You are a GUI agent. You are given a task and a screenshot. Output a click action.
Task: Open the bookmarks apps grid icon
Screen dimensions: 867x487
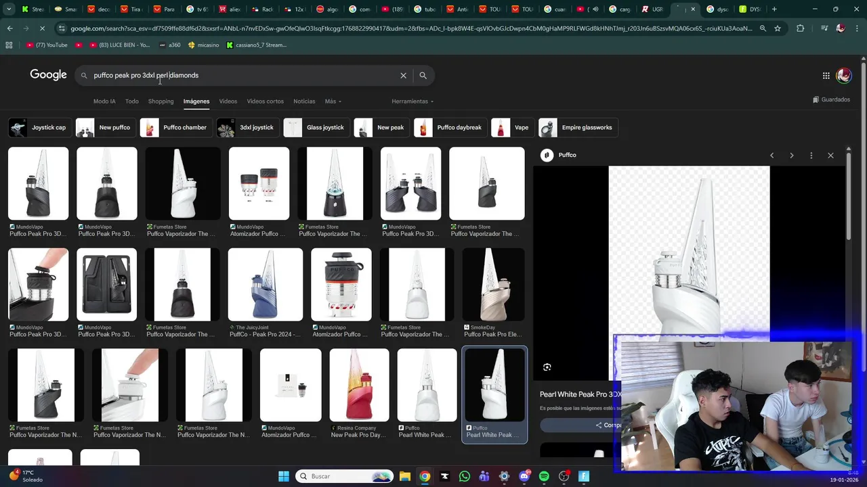click(x=9, y=45)
